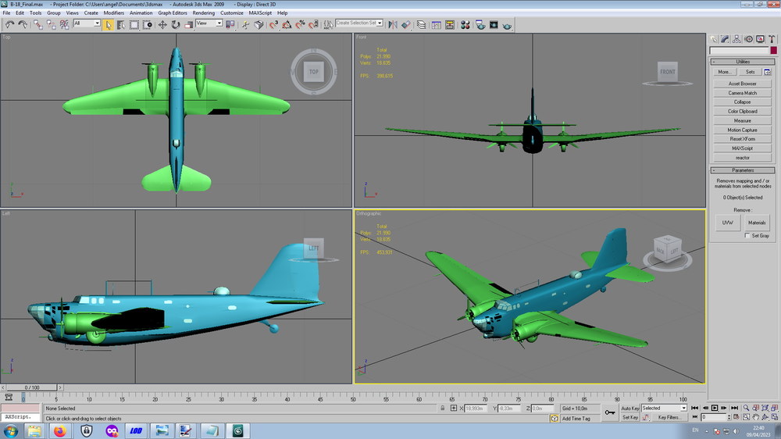Screen dimensions: 781x439
Task: Expand the Create Selection Set dropdown
Action: pos(380,23)
